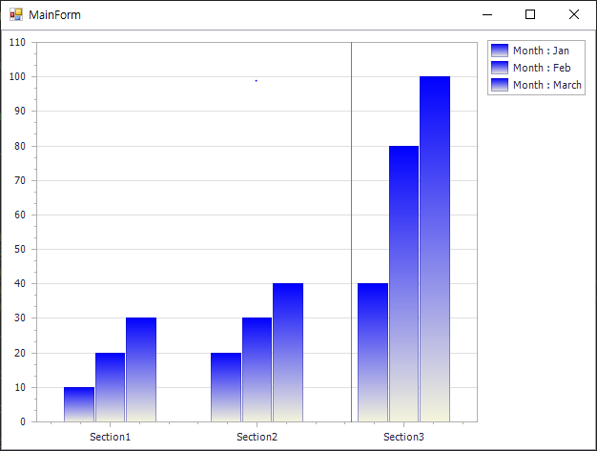Click the Section1 bar with value 30
The height and width of the screenshot is (451, 597).
coord(141,370)
